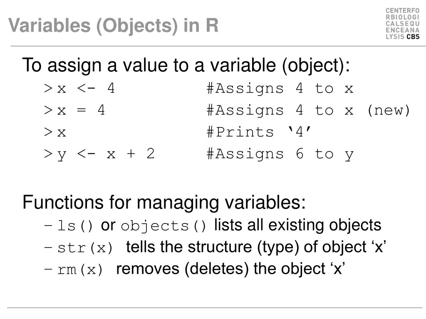Viewport: 426px width, 319px height.
Task: Click the text lists all existing objects
Action: [x=298, y=225]
